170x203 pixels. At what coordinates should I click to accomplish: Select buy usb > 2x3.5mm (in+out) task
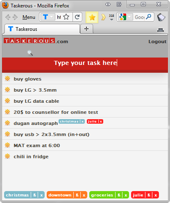[52, 134]
